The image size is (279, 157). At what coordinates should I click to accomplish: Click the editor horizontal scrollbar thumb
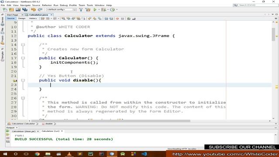111,121
